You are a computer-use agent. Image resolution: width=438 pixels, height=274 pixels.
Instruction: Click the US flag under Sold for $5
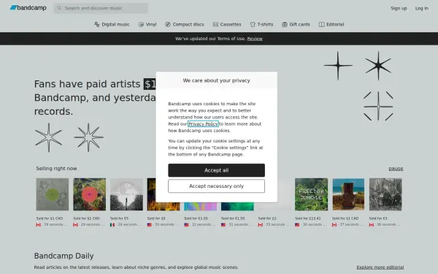click(x=150, y=224)
